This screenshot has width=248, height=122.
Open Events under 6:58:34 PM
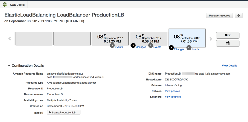click(157, 47)
